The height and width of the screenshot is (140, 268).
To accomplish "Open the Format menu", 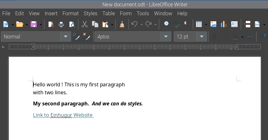I will [x=70, y=13].
